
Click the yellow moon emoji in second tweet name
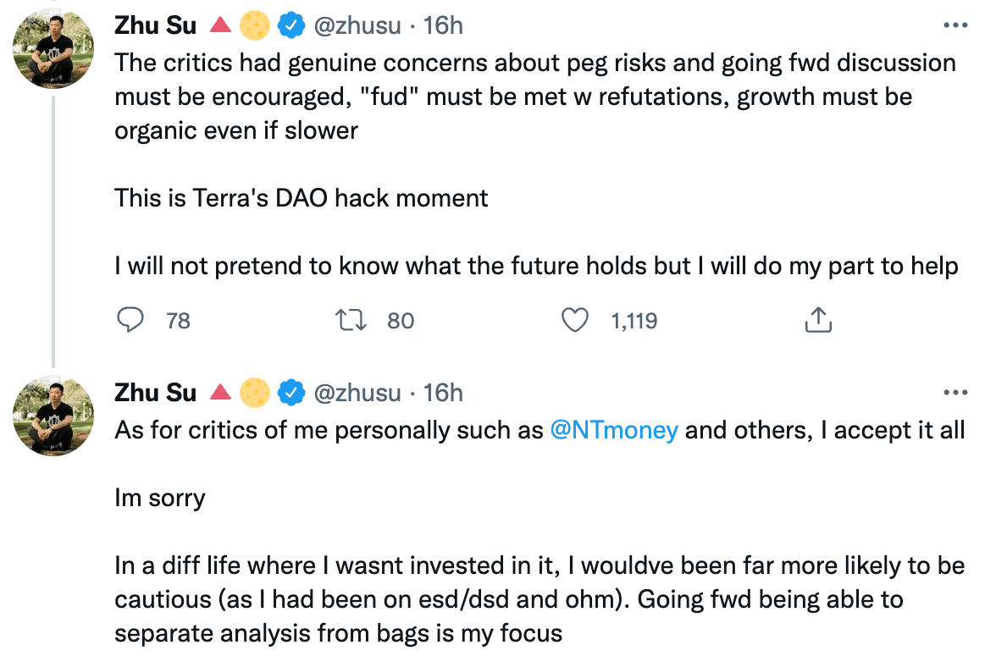coord(256,394)
